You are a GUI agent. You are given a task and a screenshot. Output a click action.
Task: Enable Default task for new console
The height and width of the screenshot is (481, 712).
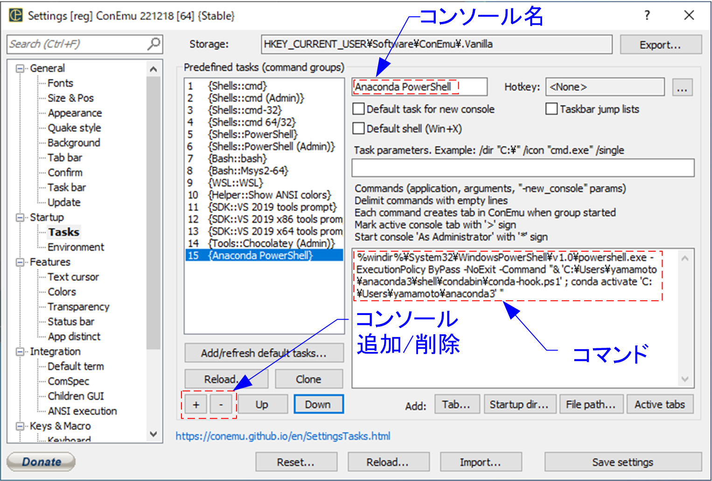pos(358,109)
